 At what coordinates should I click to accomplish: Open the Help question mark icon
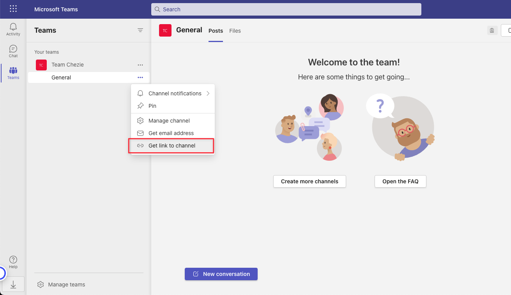click(x=13, y=262)
